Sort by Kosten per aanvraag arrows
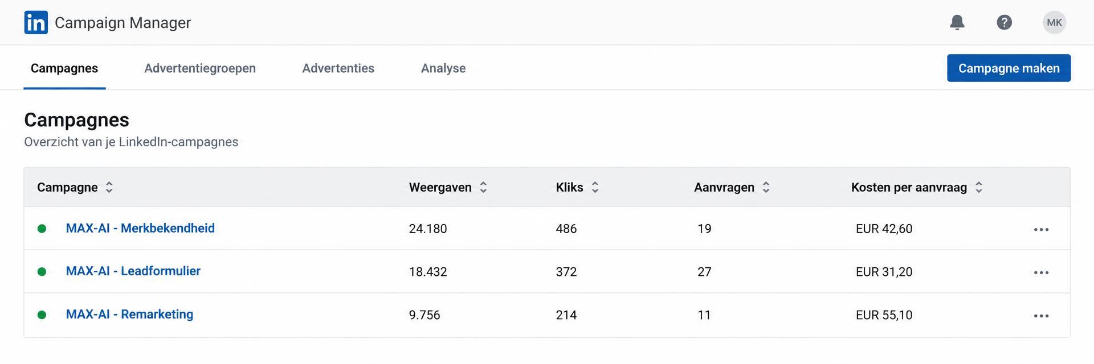This screenshot has height=364, width=1094. point(979,187)
